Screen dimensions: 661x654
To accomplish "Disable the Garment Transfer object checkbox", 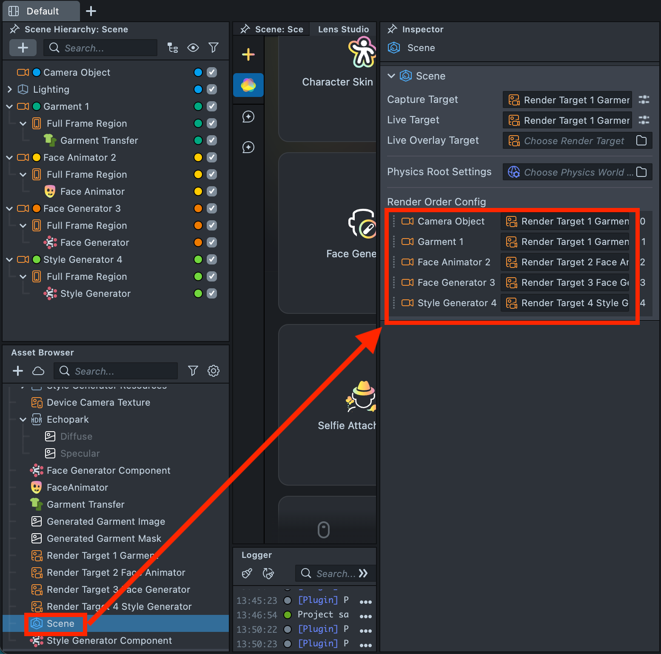I will [x=212, y=140].
